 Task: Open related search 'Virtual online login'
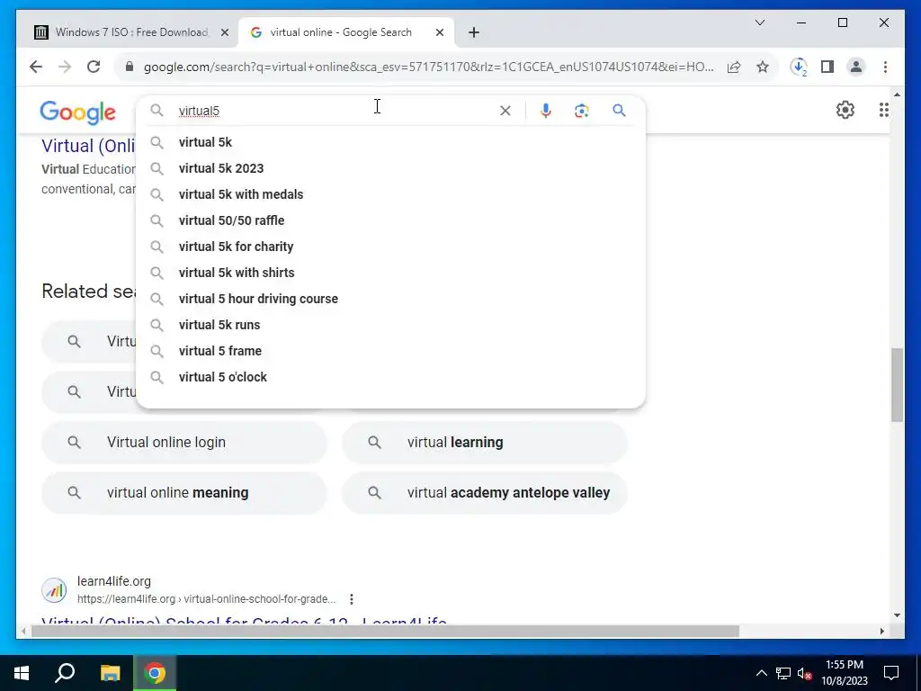point(183,443)
